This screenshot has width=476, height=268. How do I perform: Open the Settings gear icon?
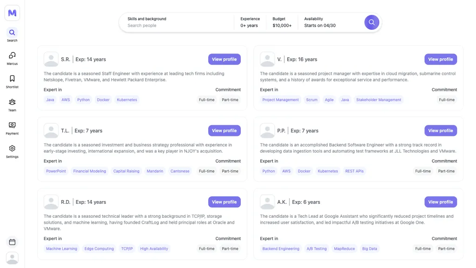click(x=12, y=148)
